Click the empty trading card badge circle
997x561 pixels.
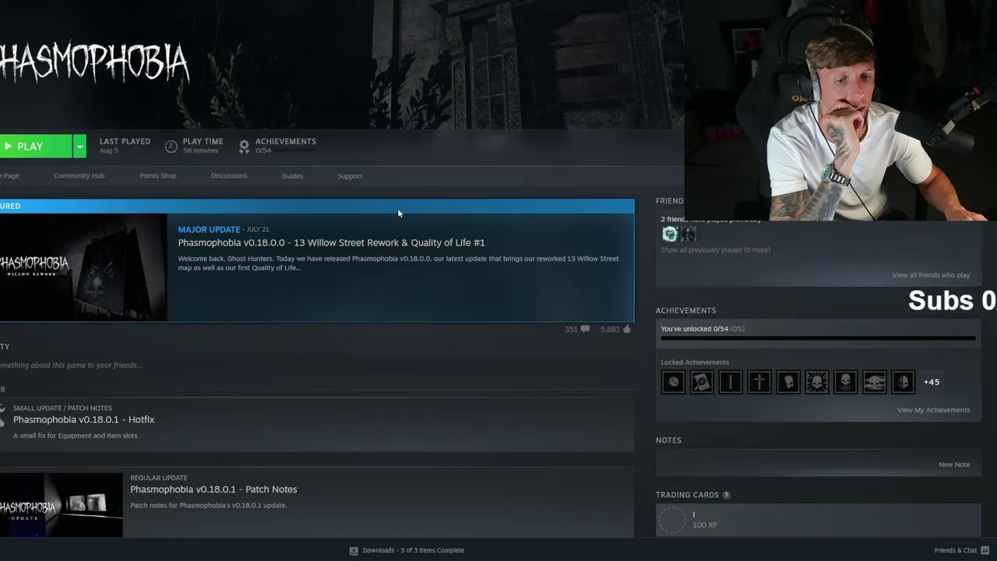coord(672,520)
